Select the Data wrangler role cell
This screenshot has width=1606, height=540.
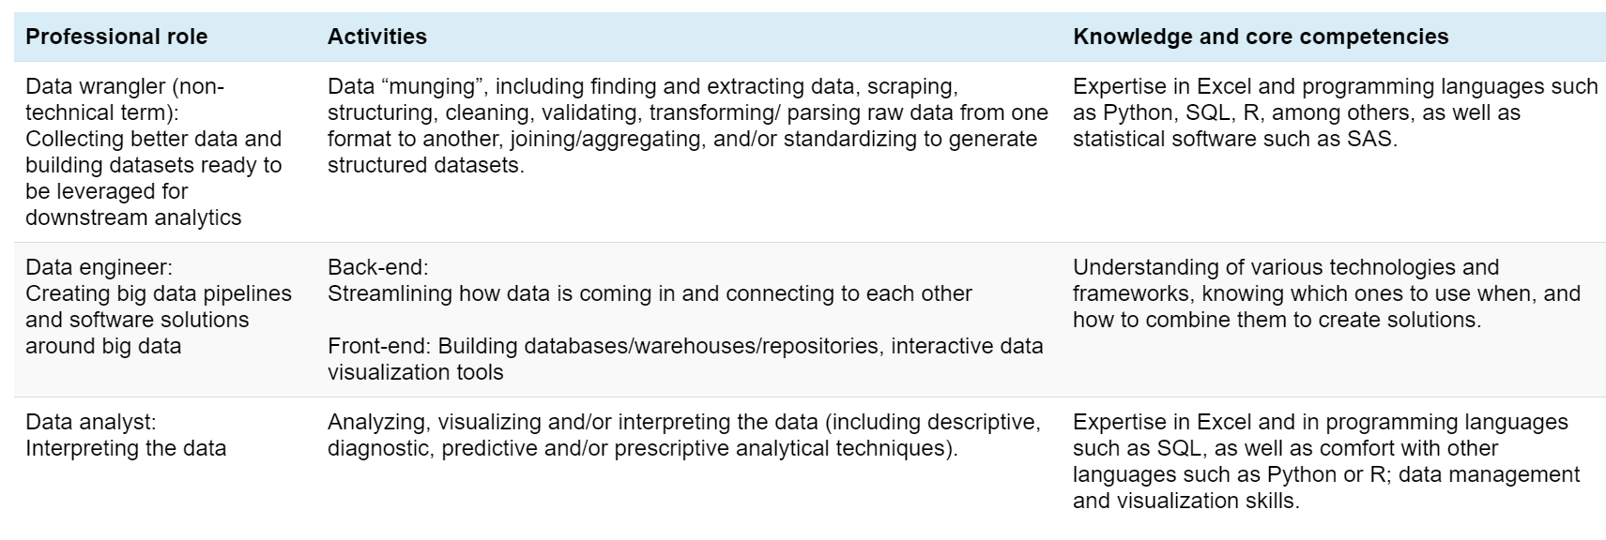click(159, 152)
